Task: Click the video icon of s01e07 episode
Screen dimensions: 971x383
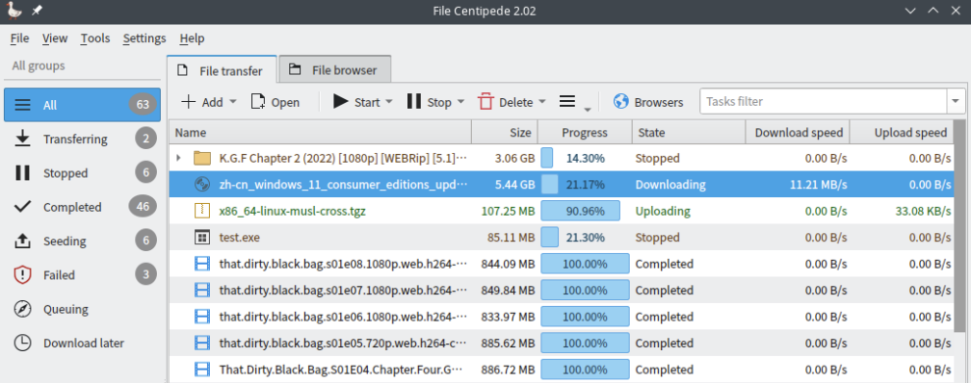Action: (202, 290)
